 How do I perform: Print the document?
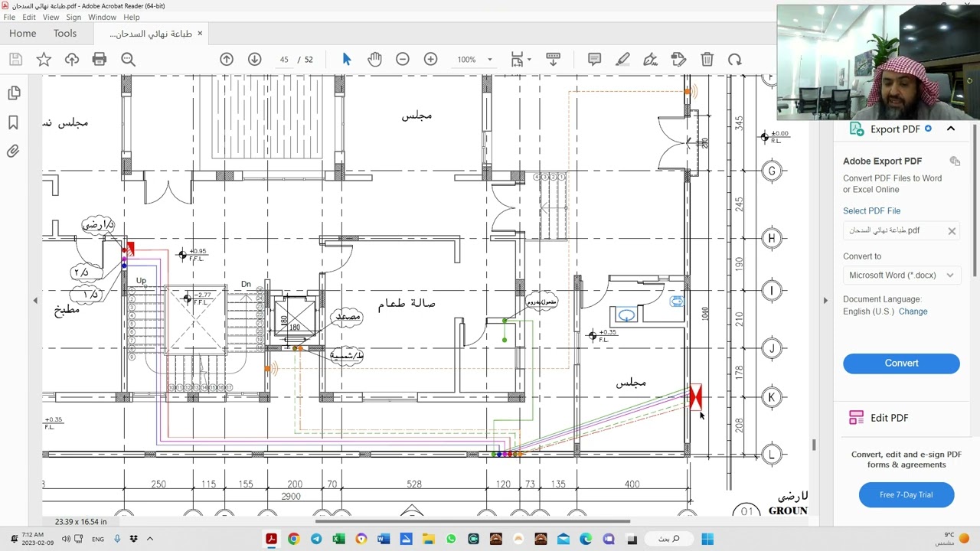[x=100, y=60]
